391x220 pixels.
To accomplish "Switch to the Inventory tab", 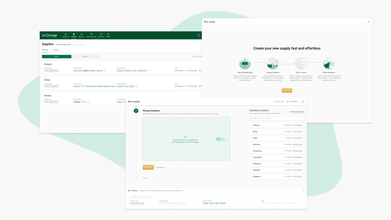I will [56, 50].
